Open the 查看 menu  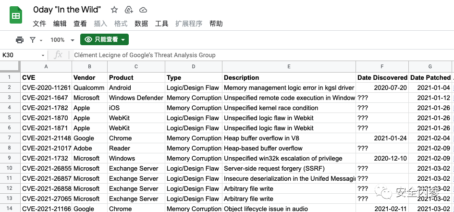coord(80,24)
